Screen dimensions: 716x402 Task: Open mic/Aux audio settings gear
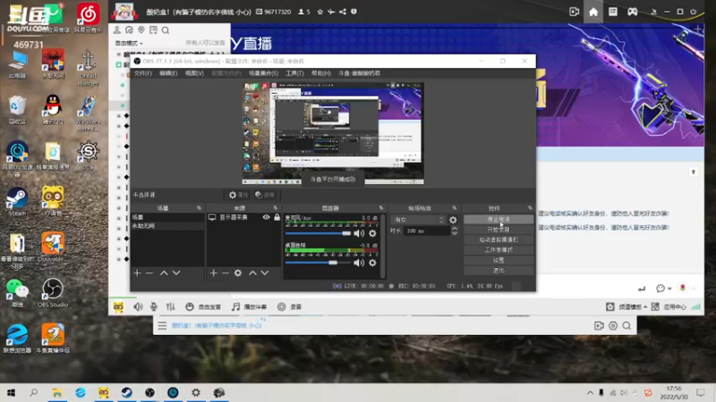pos(372,233)
